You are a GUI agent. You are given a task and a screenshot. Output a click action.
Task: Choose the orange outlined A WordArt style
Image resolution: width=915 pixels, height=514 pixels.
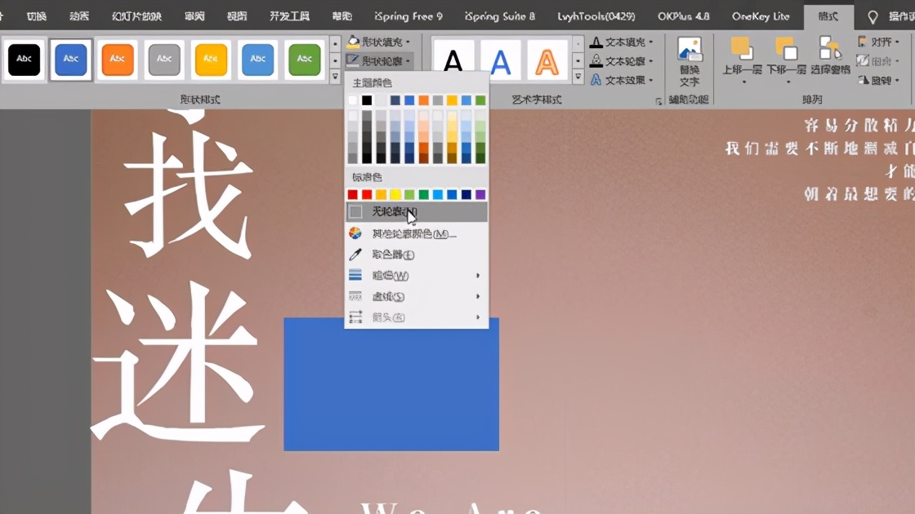(547, 60)
